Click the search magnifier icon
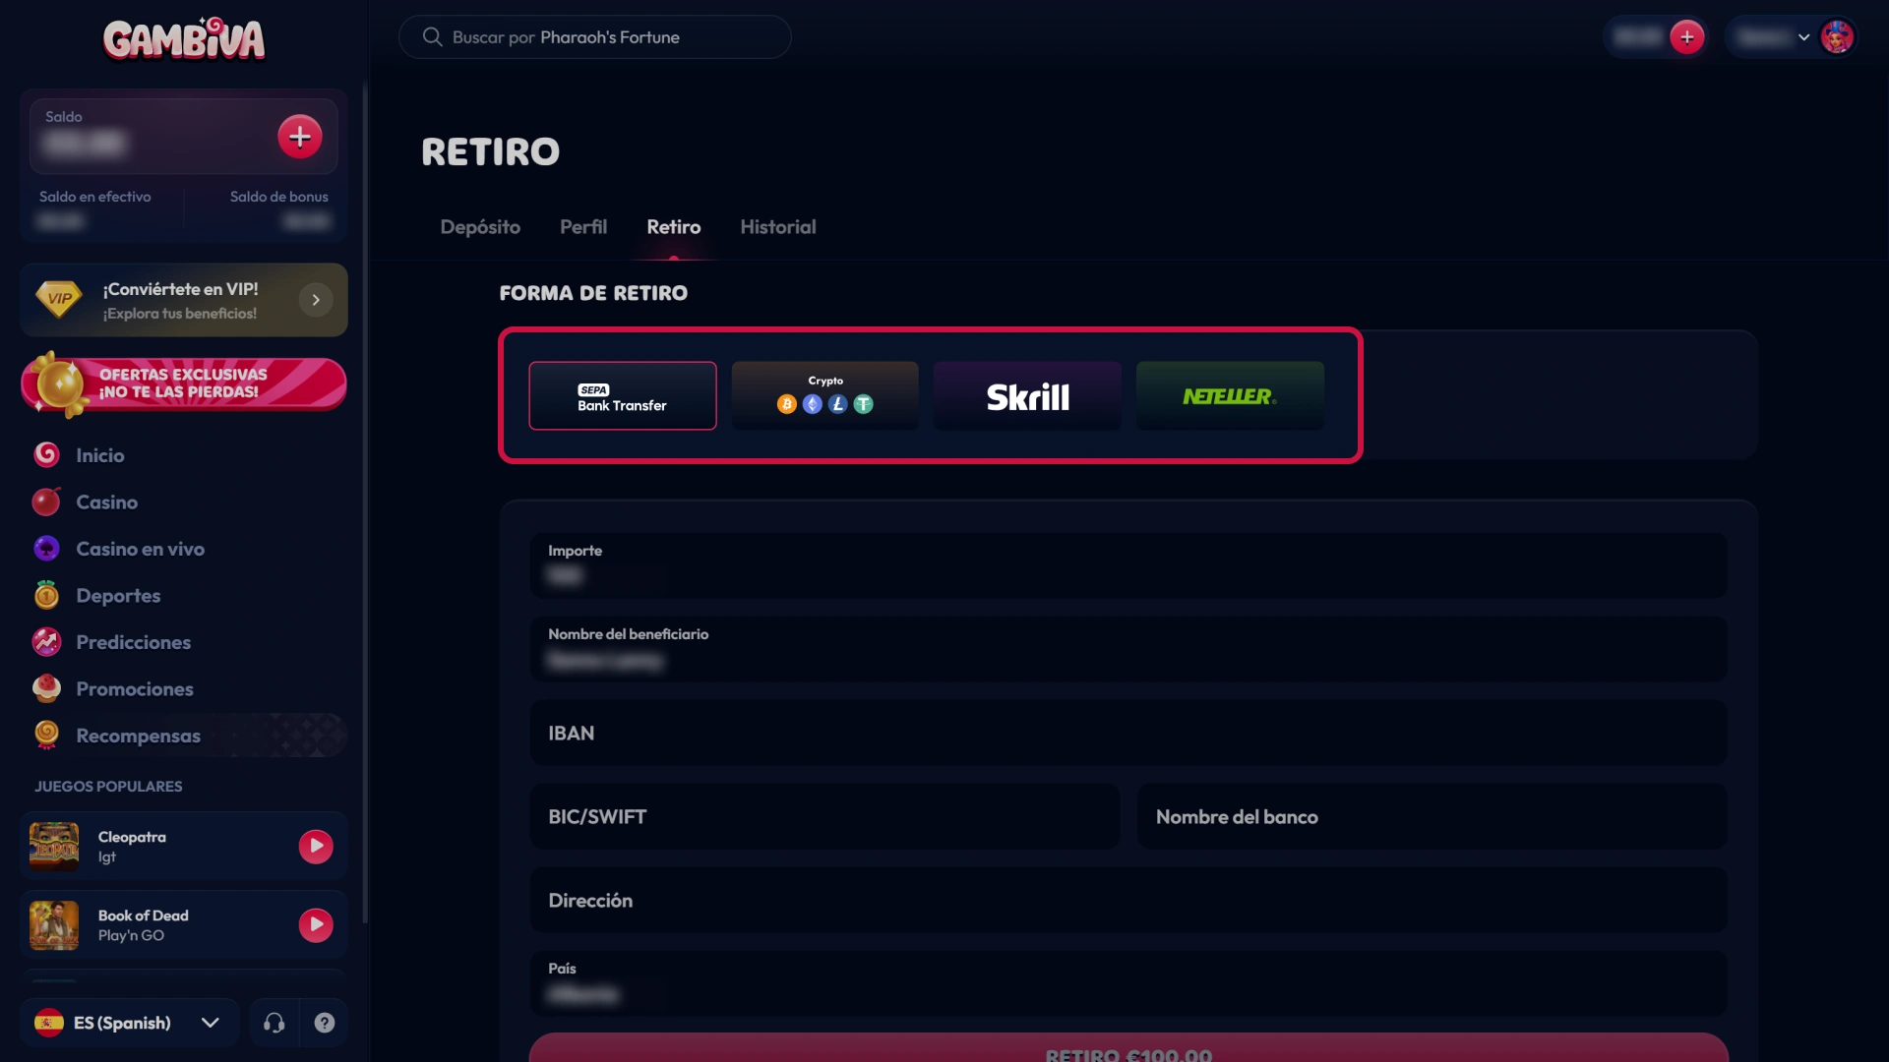This screenshot has width=1889, height=1062. 432,37
